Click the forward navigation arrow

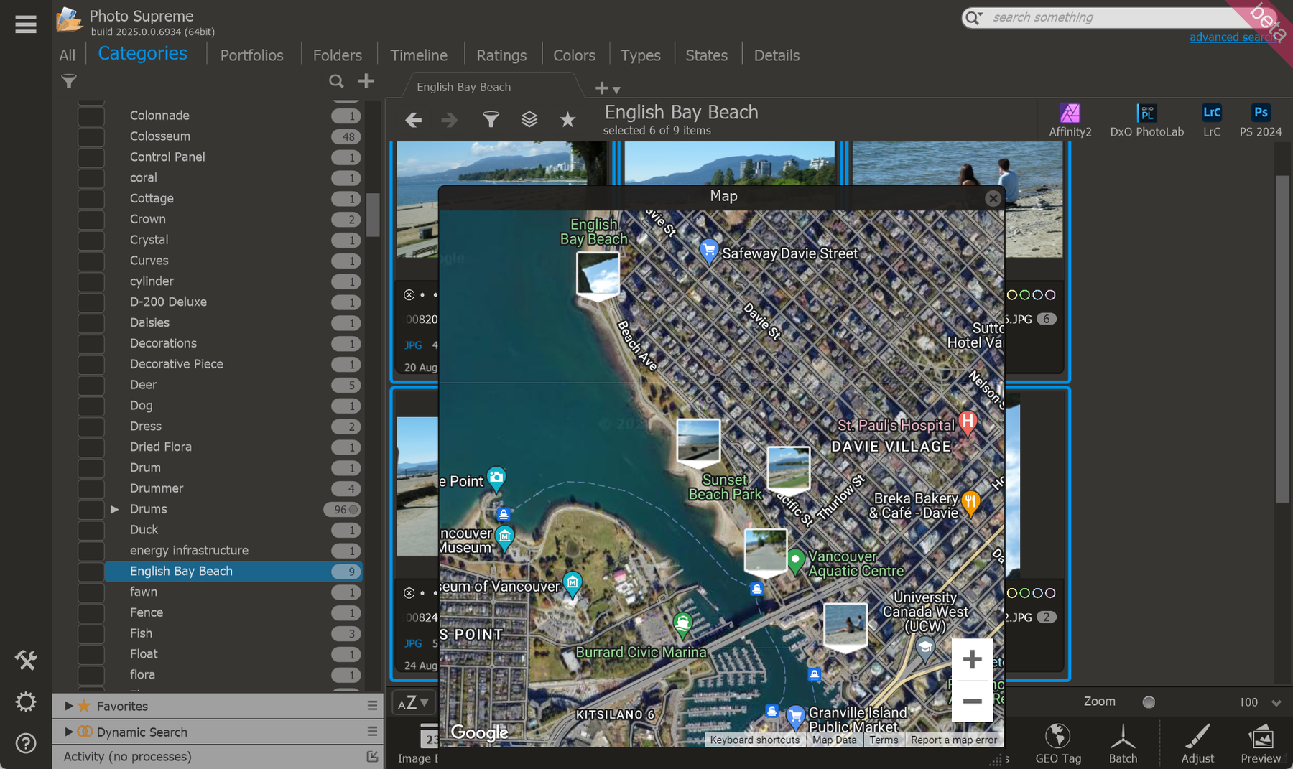[450, 120]
